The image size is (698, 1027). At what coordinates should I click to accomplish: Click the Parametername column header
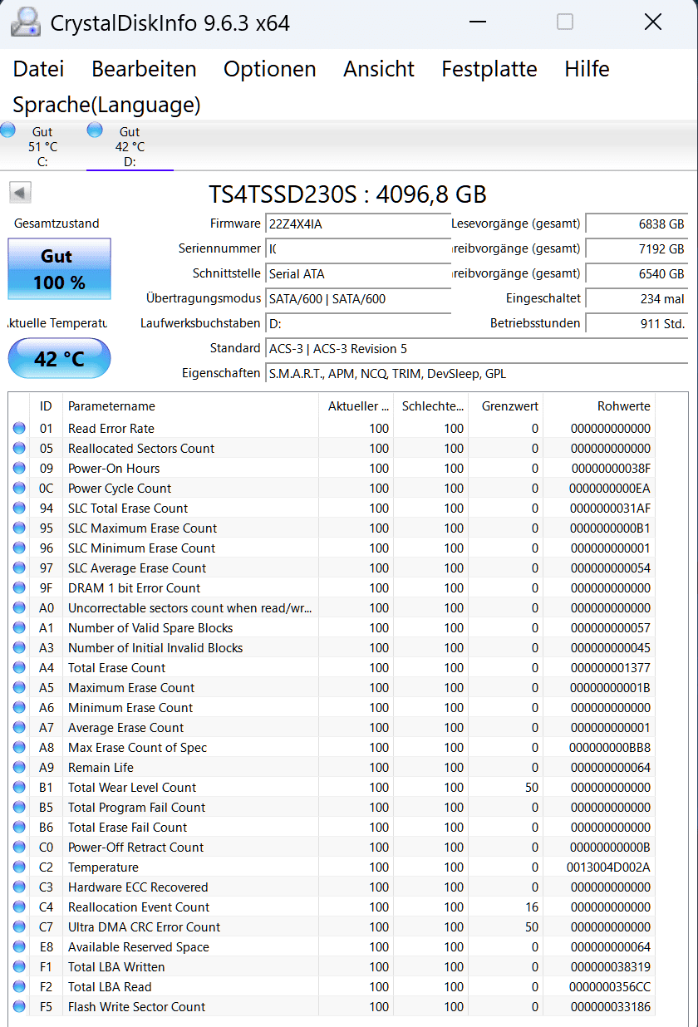(190, 406)
